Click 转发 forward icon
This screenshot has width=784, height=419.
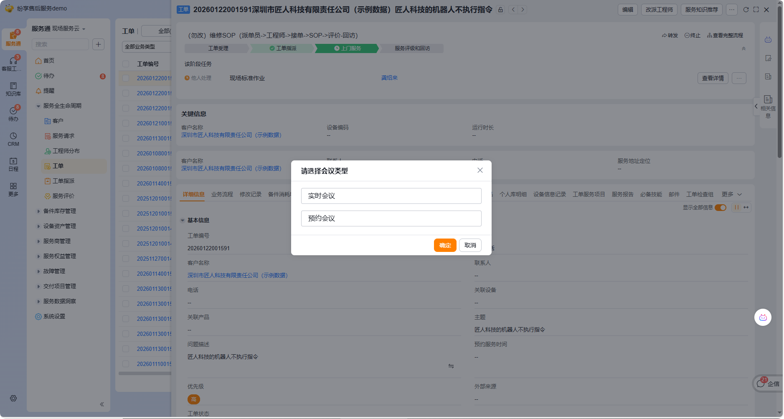point(670,36)
